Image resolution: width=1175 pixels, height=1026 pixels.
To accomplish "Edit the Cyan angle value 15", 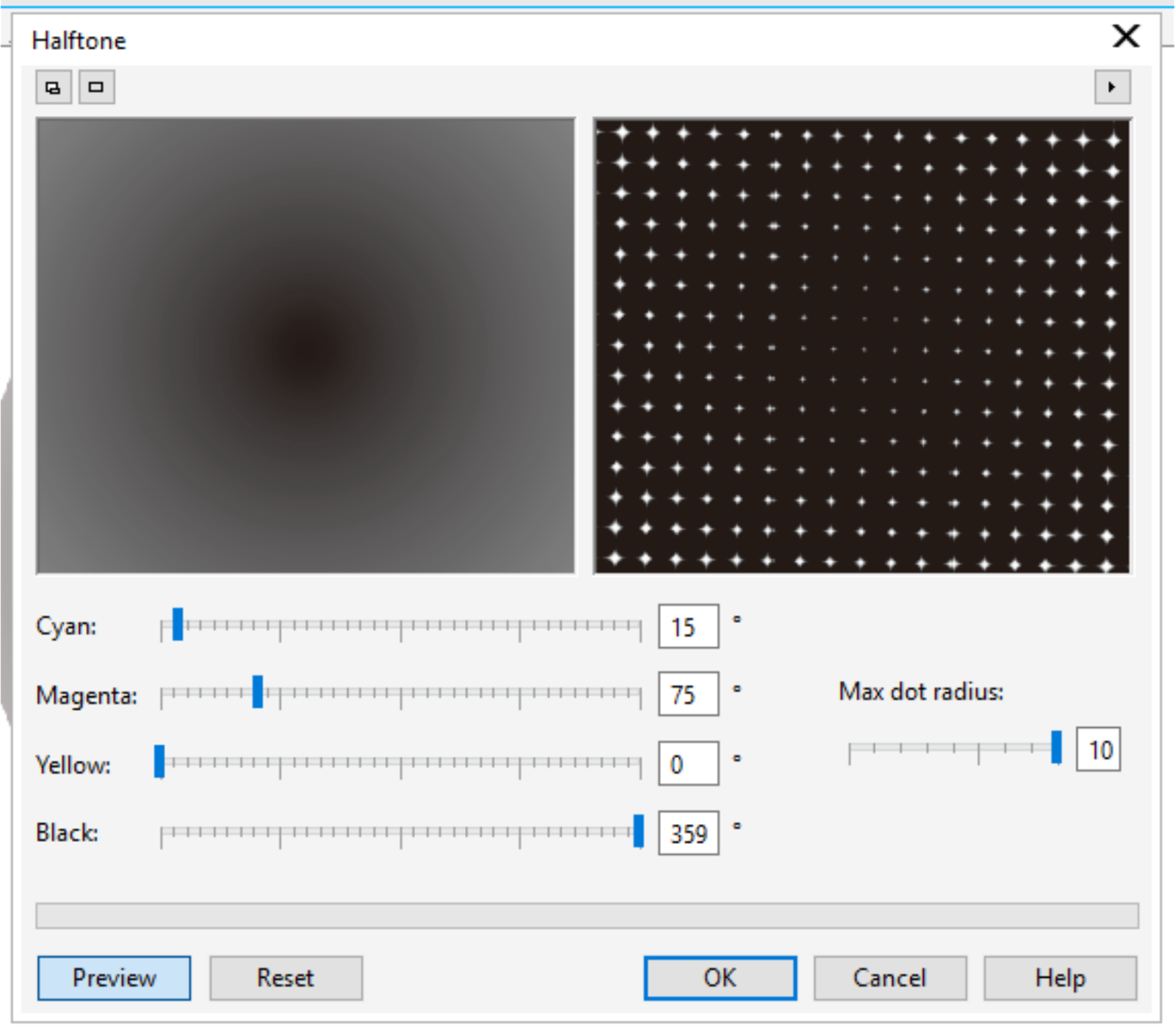I will 687,627.
